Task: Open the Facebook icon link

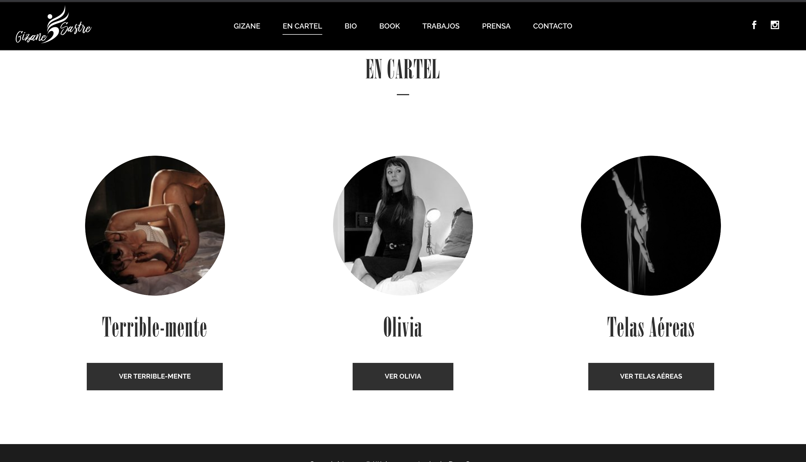Action: coord(754,25)
